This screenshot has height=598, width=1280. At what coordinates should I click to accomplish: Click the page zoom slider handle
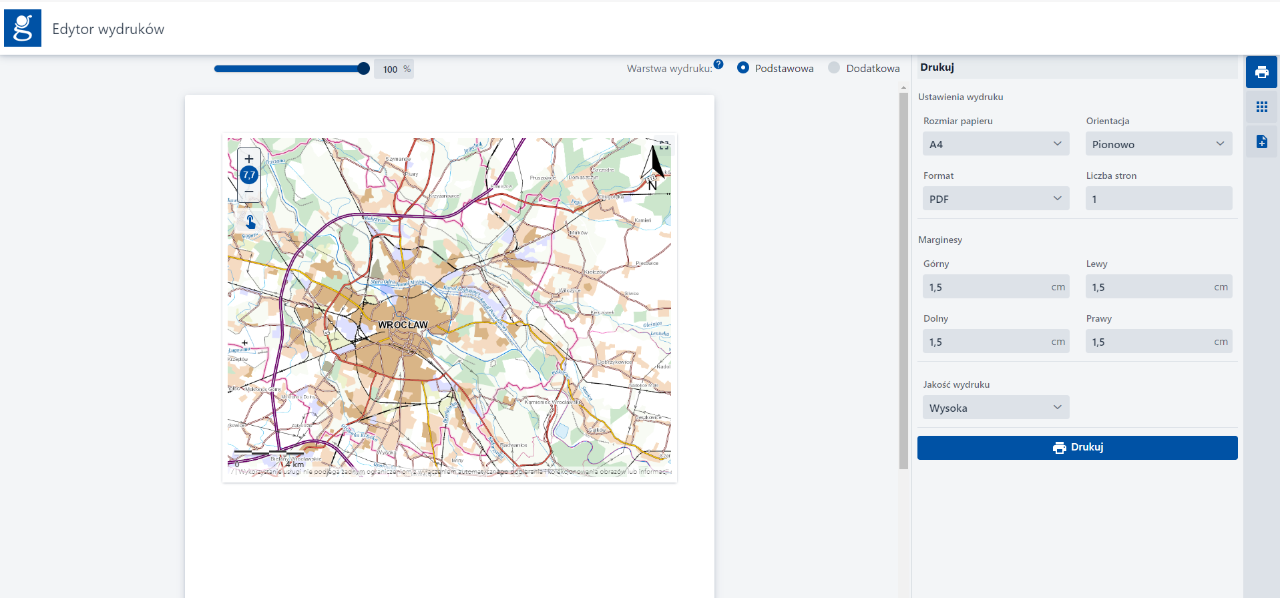(364, 68)
